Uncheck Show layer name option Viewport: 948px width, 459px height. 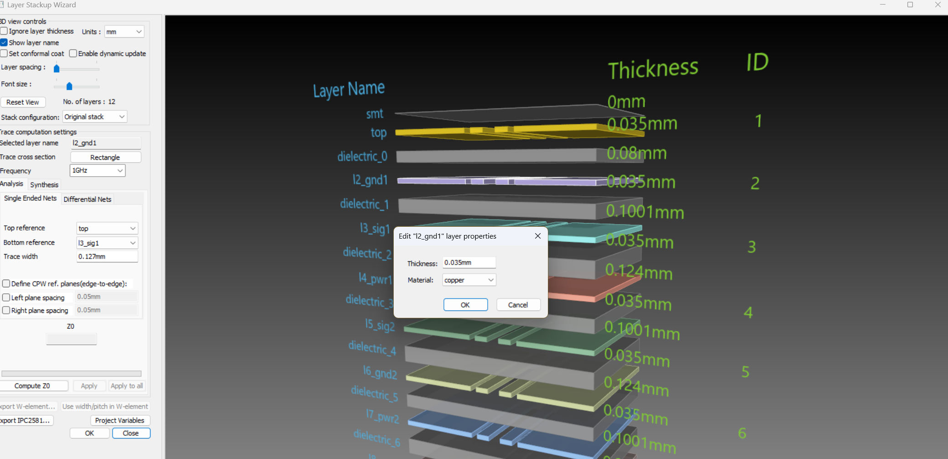click(x=4, y=42)
